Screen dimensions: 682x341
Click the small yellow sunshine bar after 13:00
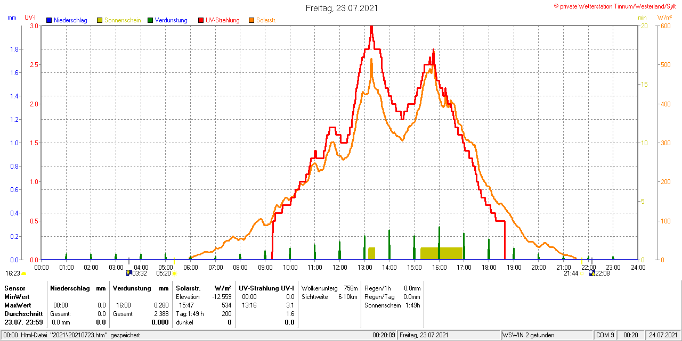[x=371, y=253]
